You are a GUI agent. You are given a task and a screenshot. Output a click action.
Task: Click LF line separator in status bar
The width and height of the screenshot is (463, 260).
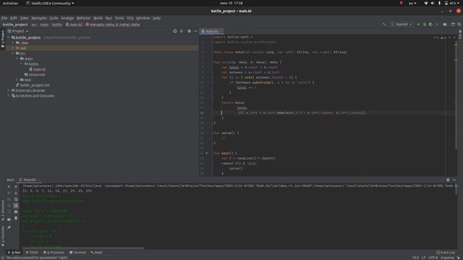423,258
